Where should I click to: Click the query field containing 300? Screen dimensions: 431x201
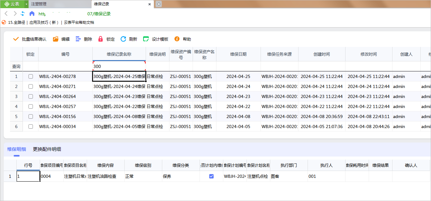point(119,66)
